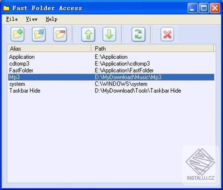The height and width of the screenshot is (190, 223).
Task: Move selected entry down with green down arrow
Action: 109,34
